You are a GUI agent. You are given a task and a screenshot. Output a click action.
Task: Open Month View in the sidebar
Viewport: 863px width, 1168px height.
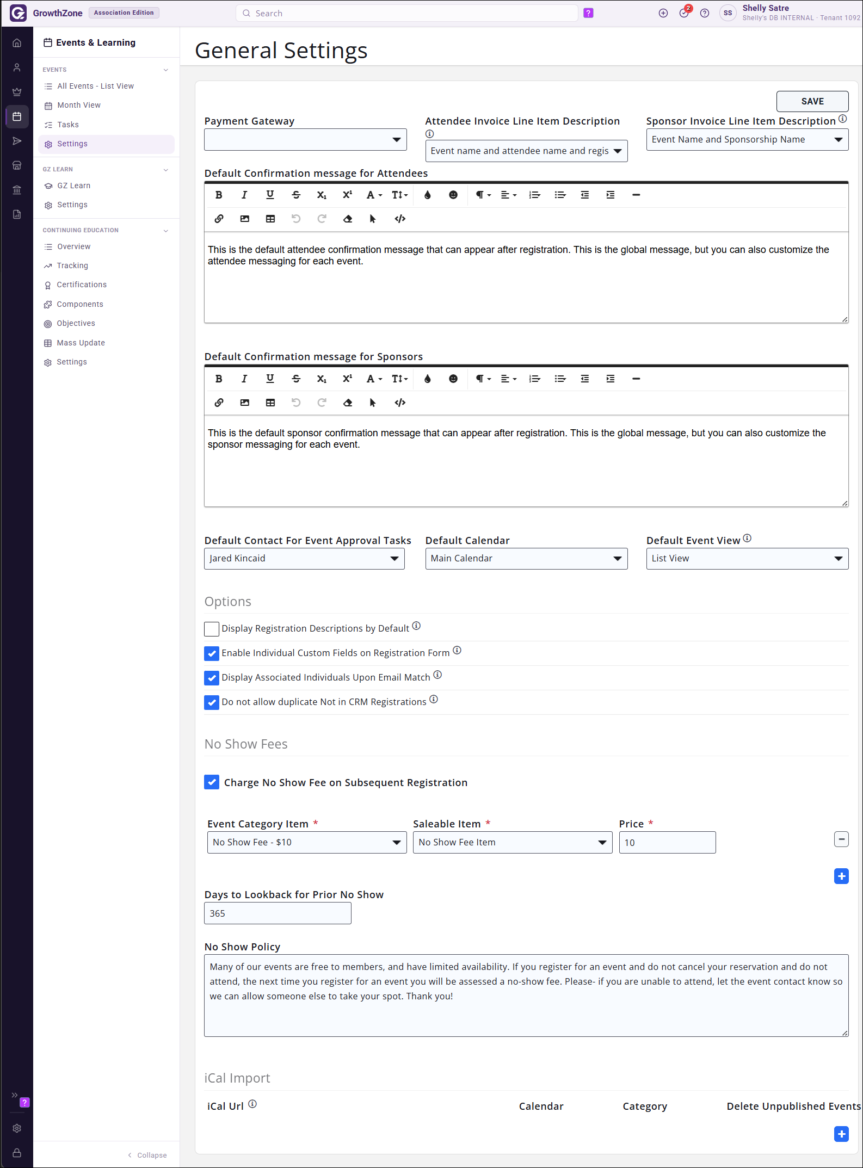tap(79, 105)
